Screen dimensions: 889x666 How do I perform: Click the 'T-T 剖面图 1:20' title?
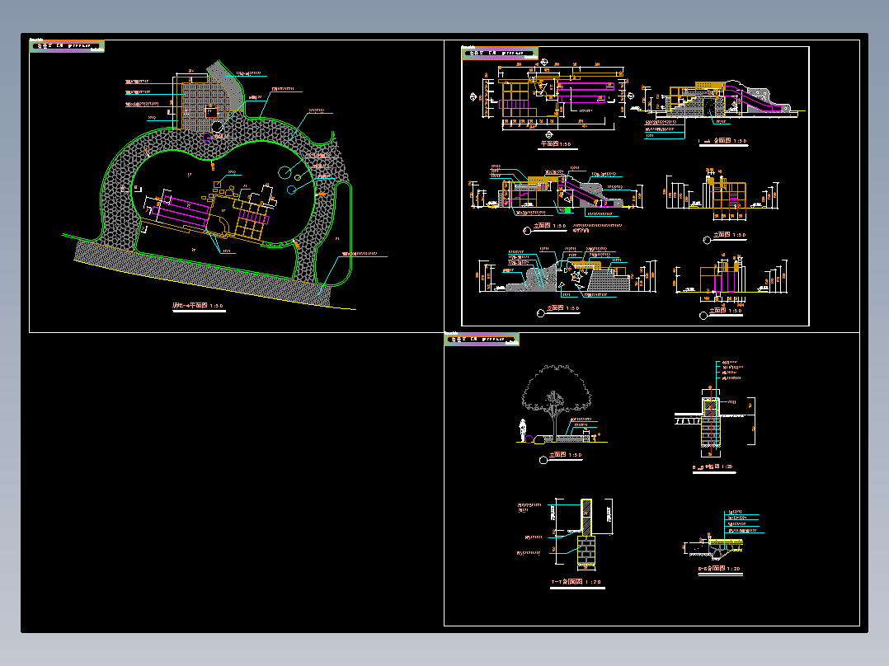tap(576, 582)
